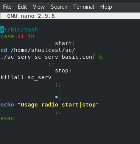Click the green ampersand after conf
Image resolution: width=140 pixels, height=144 pixels.
click(x=101, y=57)
